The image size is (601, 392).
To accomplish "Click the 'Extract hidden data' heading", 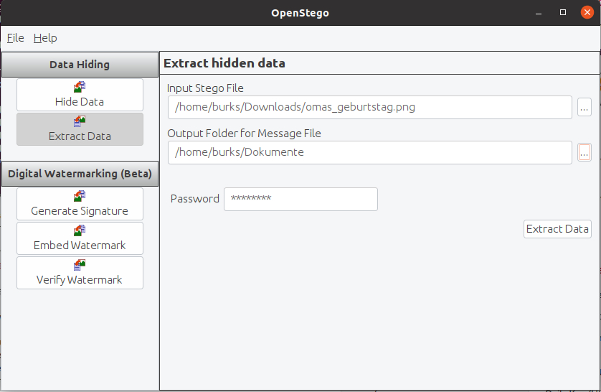I will point(224,63).
